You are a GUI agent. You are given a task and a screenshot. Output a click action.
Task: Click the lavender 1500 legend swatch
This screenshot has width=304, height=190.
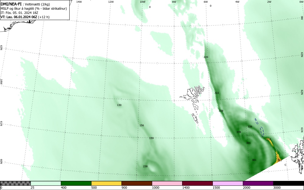tap(228, 183)
